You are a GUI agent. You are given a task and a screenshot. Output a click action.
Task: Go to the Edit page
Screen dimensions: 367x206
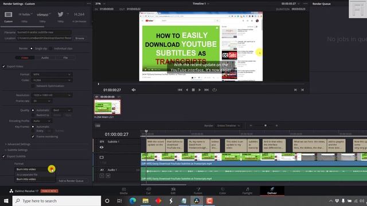point(173,191)
